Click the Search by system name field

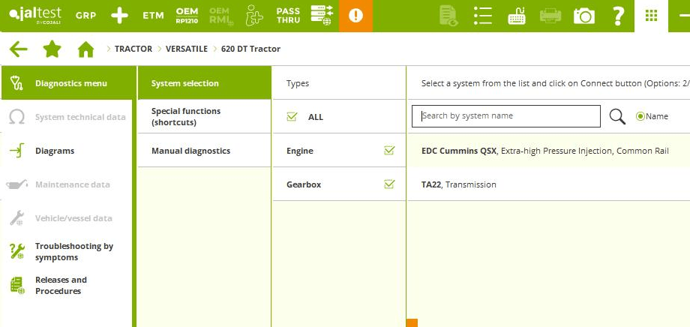pyautogui.click(x=506, y=116)
